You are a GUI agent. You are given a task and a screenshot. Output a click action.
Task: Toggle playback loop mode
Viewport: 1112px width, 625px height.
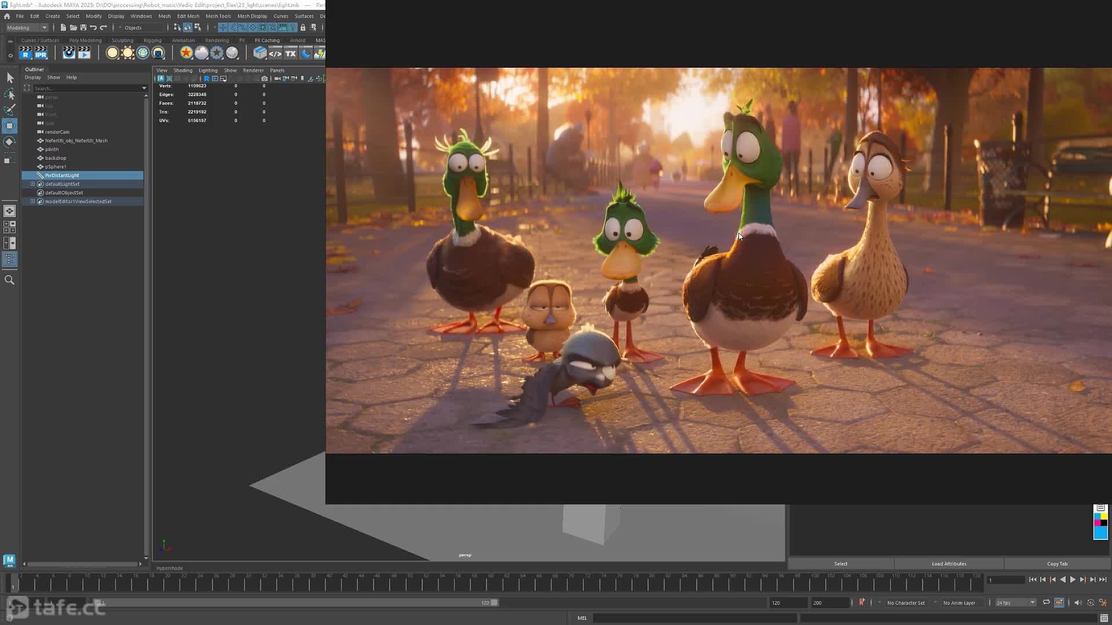click(x=1047, y=602)
